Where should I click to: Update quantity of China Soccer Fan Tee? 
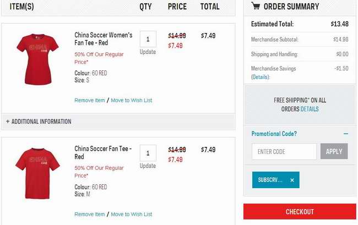click(148, 166)
